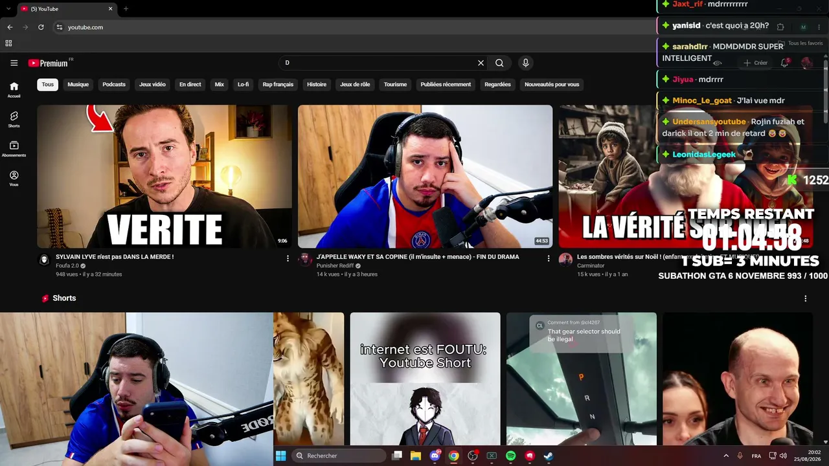
Task: Open the YouTube guide hamburger menu
Action: click(x=14, y=63)
